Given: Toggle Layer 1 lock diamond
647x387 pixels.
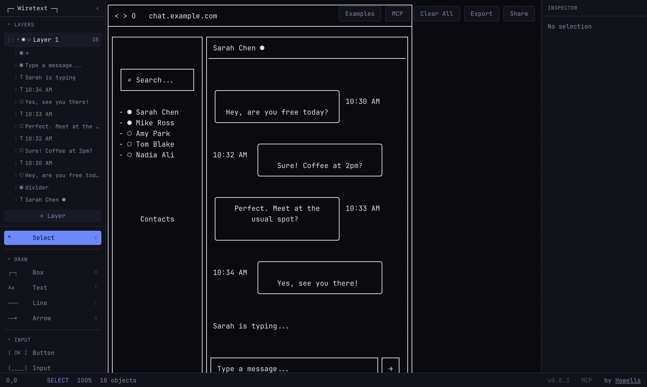Looking at the screenshot, I should click(29, 40).
